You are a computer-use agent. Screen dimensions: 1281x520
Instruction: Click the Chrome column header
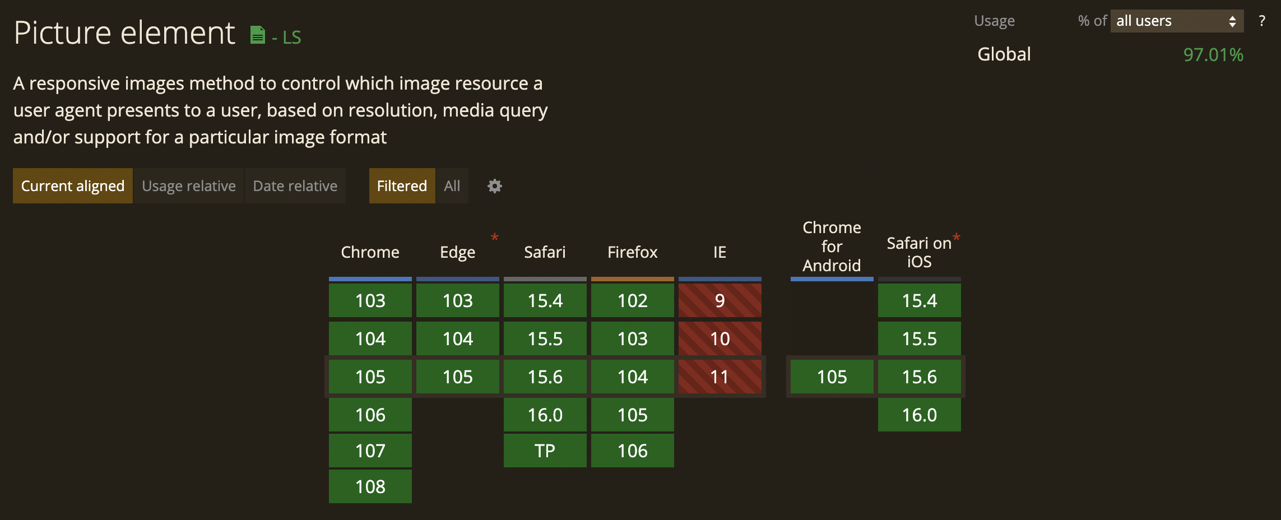tap(370, 252)
